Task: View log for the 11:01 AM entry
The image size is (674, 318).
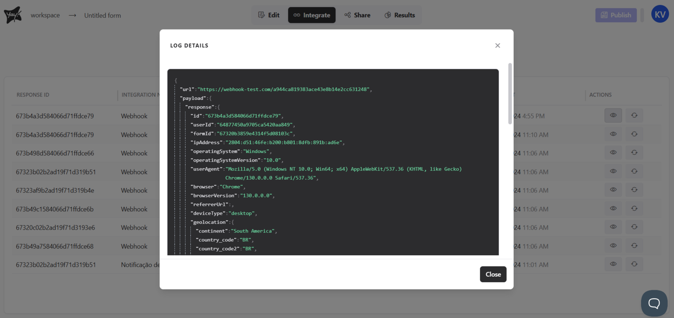Action: (613, 264)
